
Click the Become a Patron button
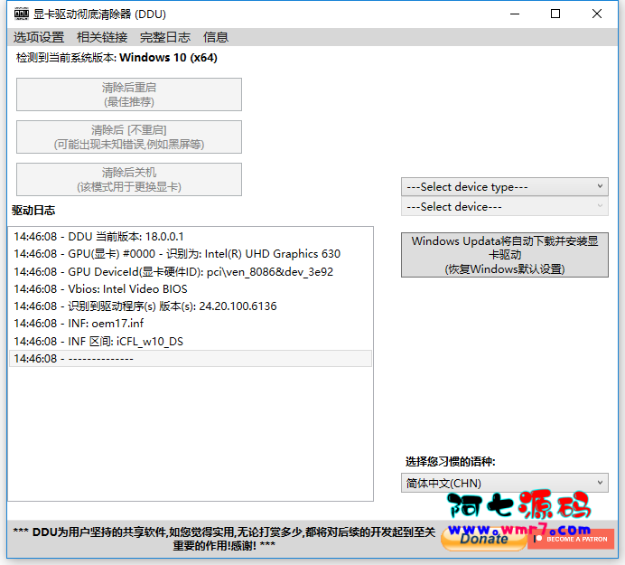(x=571, y=539)
